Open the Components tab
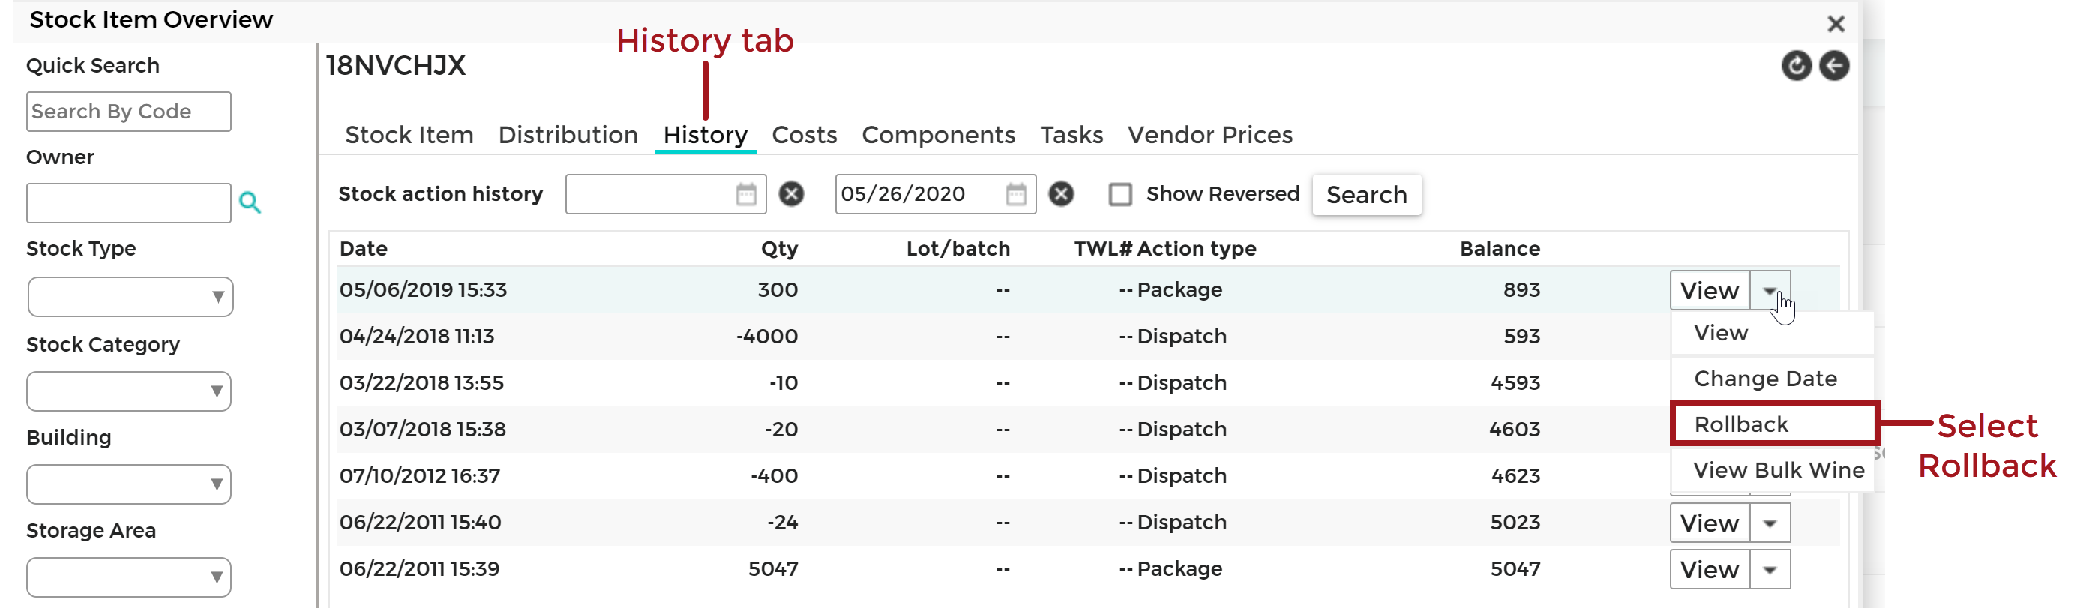The height and width of the screenshot is (608, 2092). 938,135
